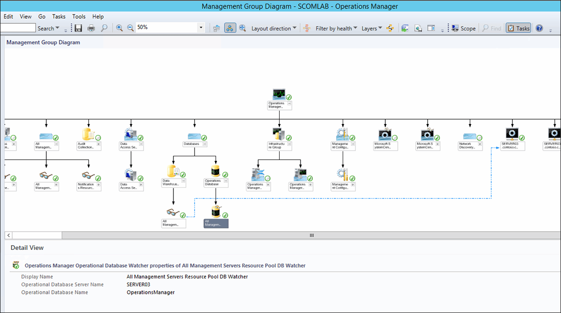Open the Tools menu
Image resolution: width=561 pixels, height=313 pixels.
(79, 16)
